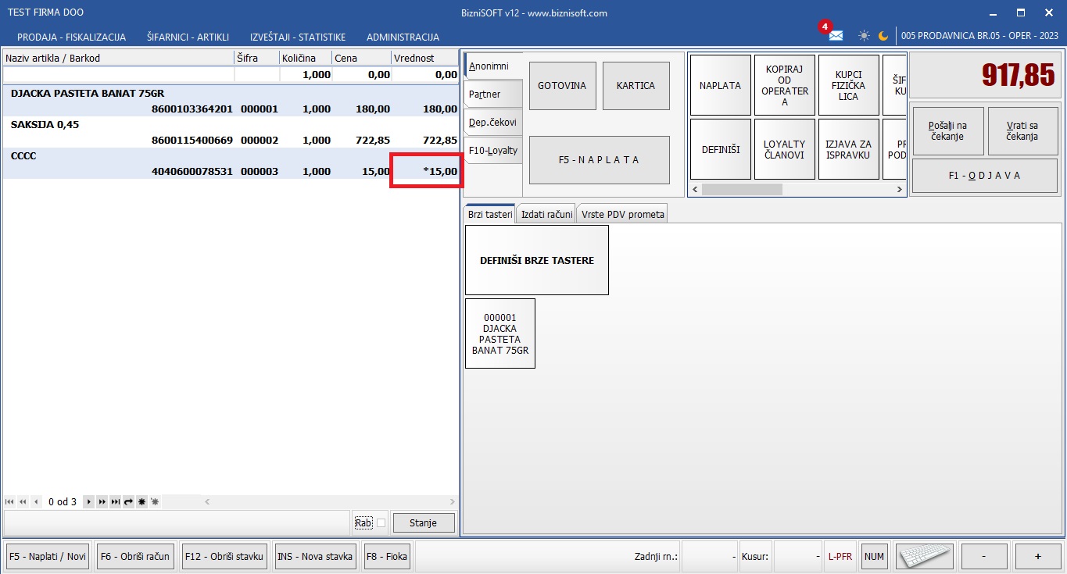
Task: Open KUPCI FIZIČKA LICA button
Action: [848, 85]
